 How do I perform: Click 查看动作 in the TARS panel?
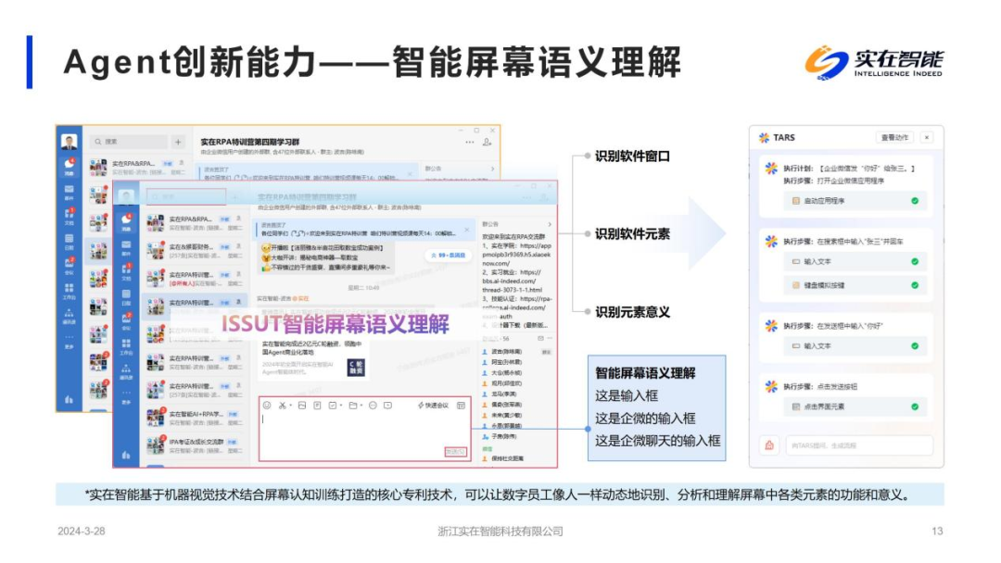(x=894, y=137)
